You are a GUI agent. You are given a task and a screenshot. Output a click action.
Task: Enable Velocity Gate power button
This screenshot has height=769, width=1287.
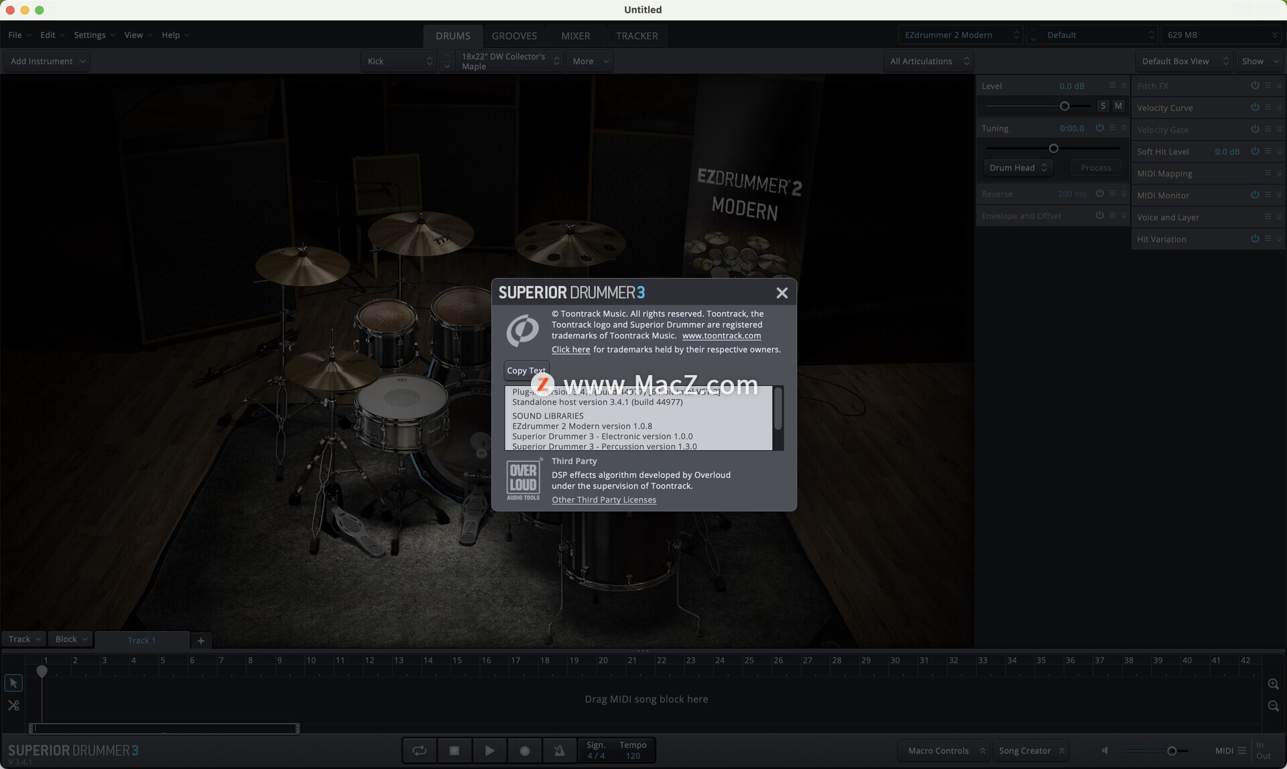click(x=1255, y=129)
